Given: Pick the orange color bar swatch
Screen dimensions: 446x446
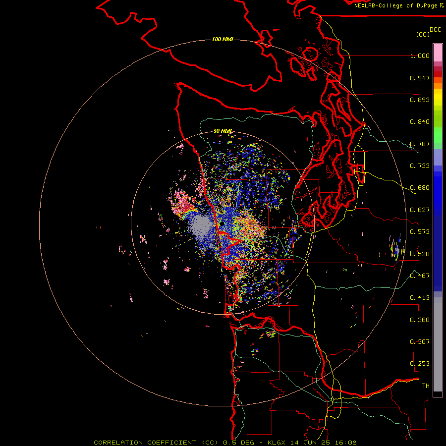Looking at the screenshot, I should coord(438,86).
